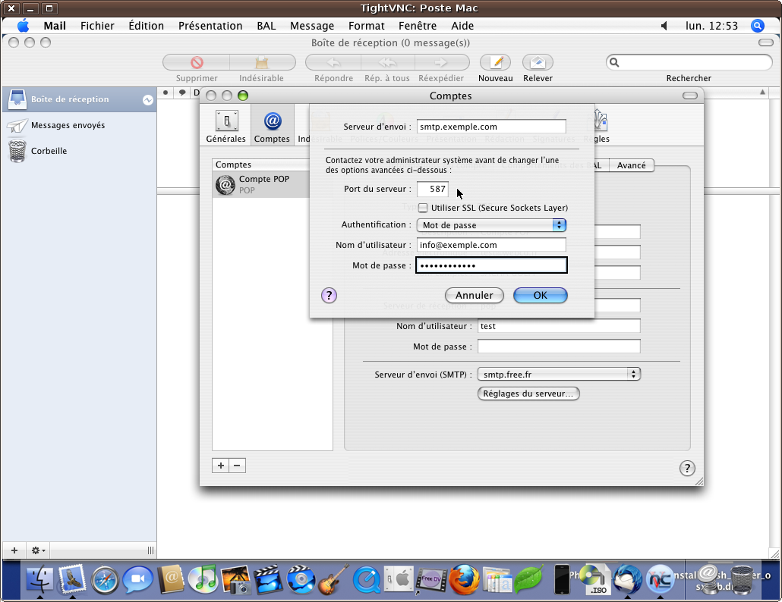Open iChat from the dock
The image size is (782, 602).
tap(137, 581)
